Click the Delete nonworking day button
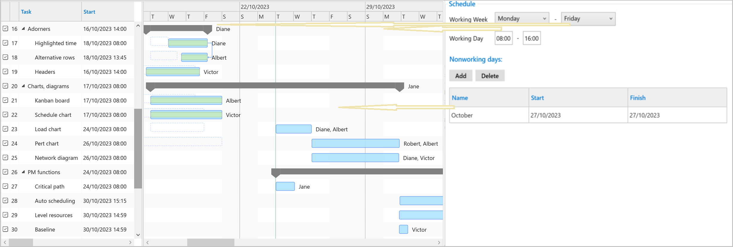 point(490,76)
